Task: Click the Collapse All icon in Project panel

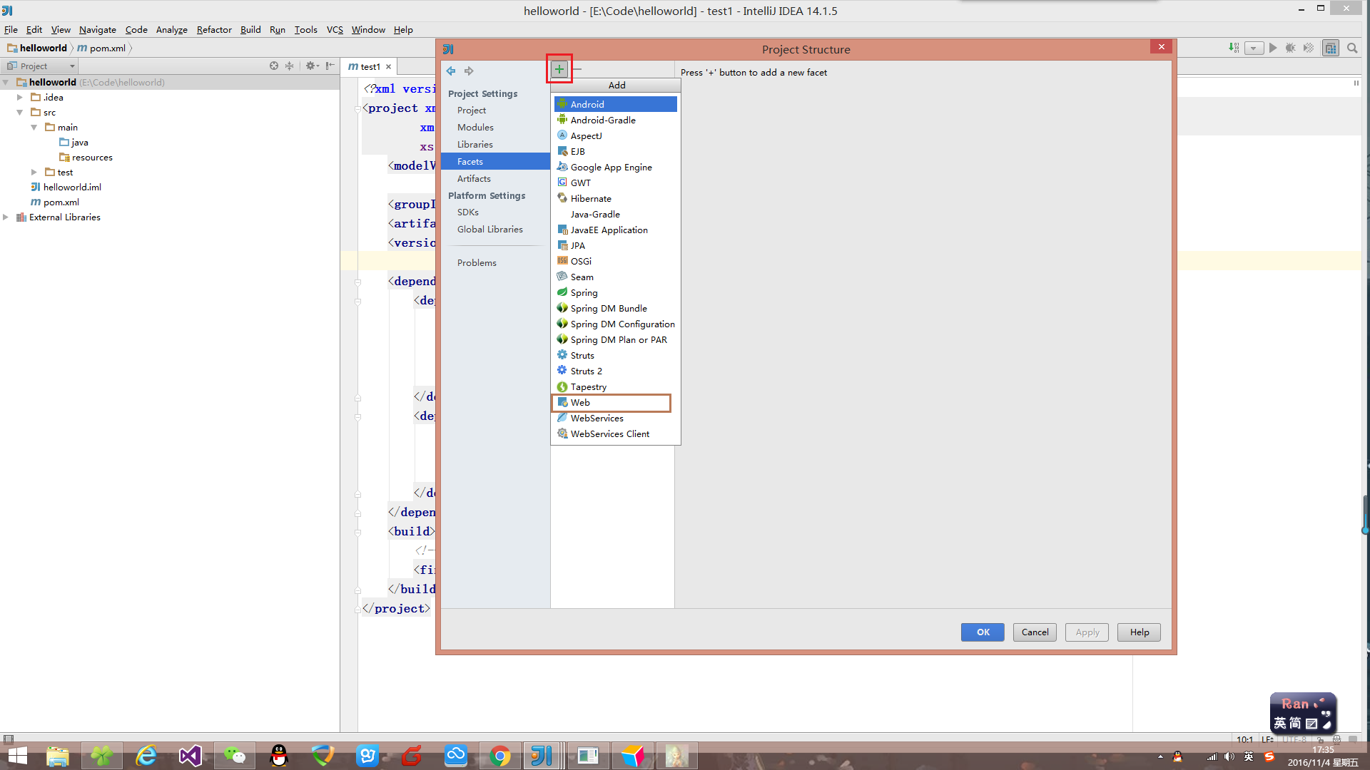Action: tap(290, 66)
